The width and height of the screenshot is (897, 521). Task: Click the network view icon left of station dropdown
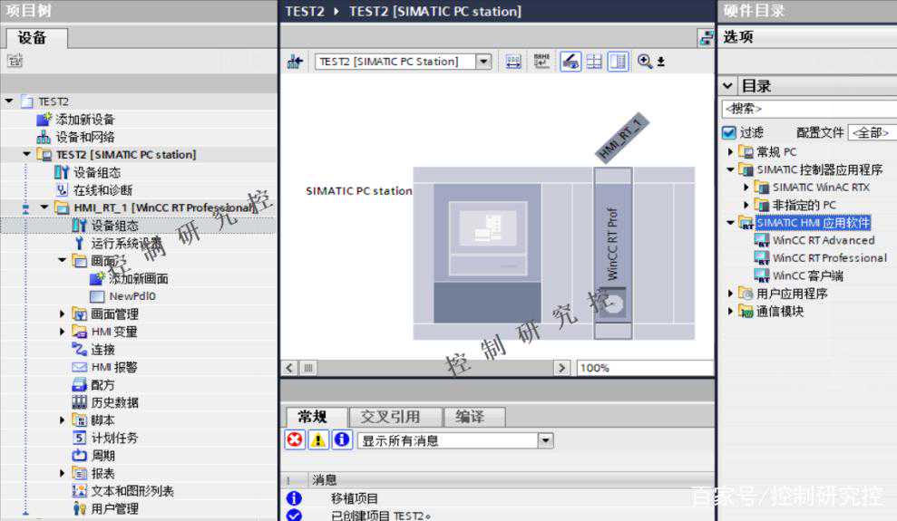pos(295,62)
